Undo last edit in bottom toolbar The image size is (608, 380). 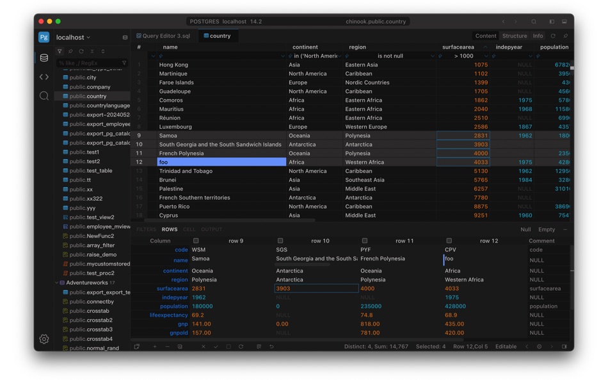pos(271,346)
